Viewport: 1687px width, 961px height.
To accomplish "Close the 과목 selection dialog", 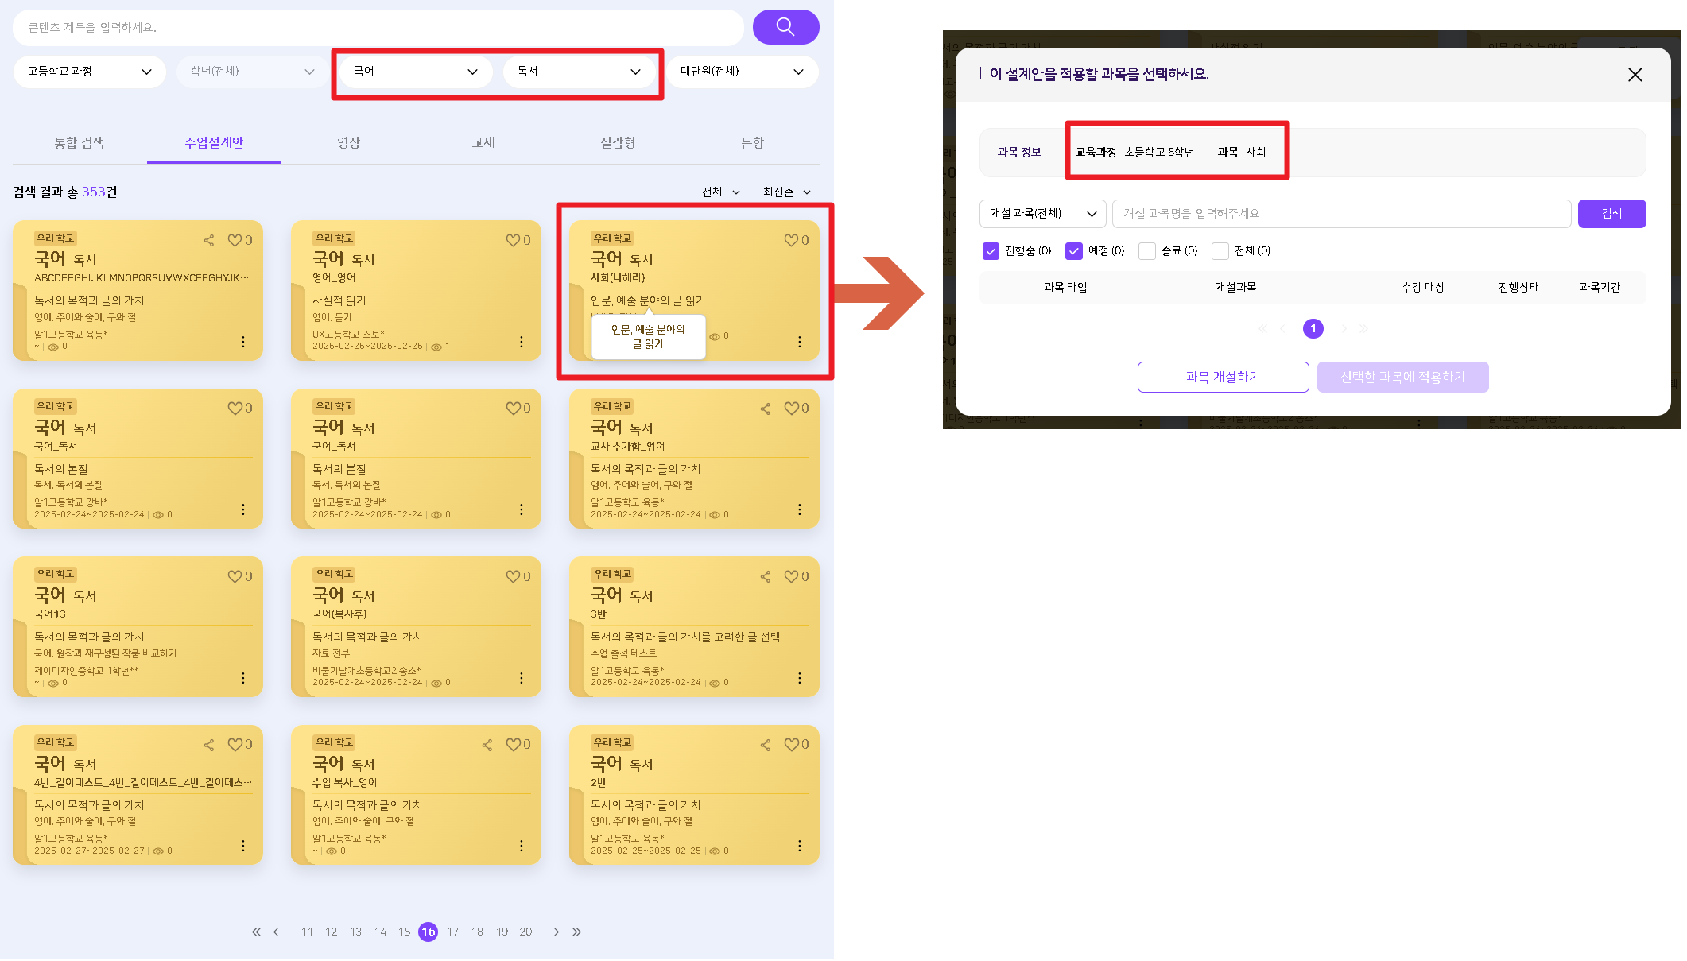I will click(1635, 75).
